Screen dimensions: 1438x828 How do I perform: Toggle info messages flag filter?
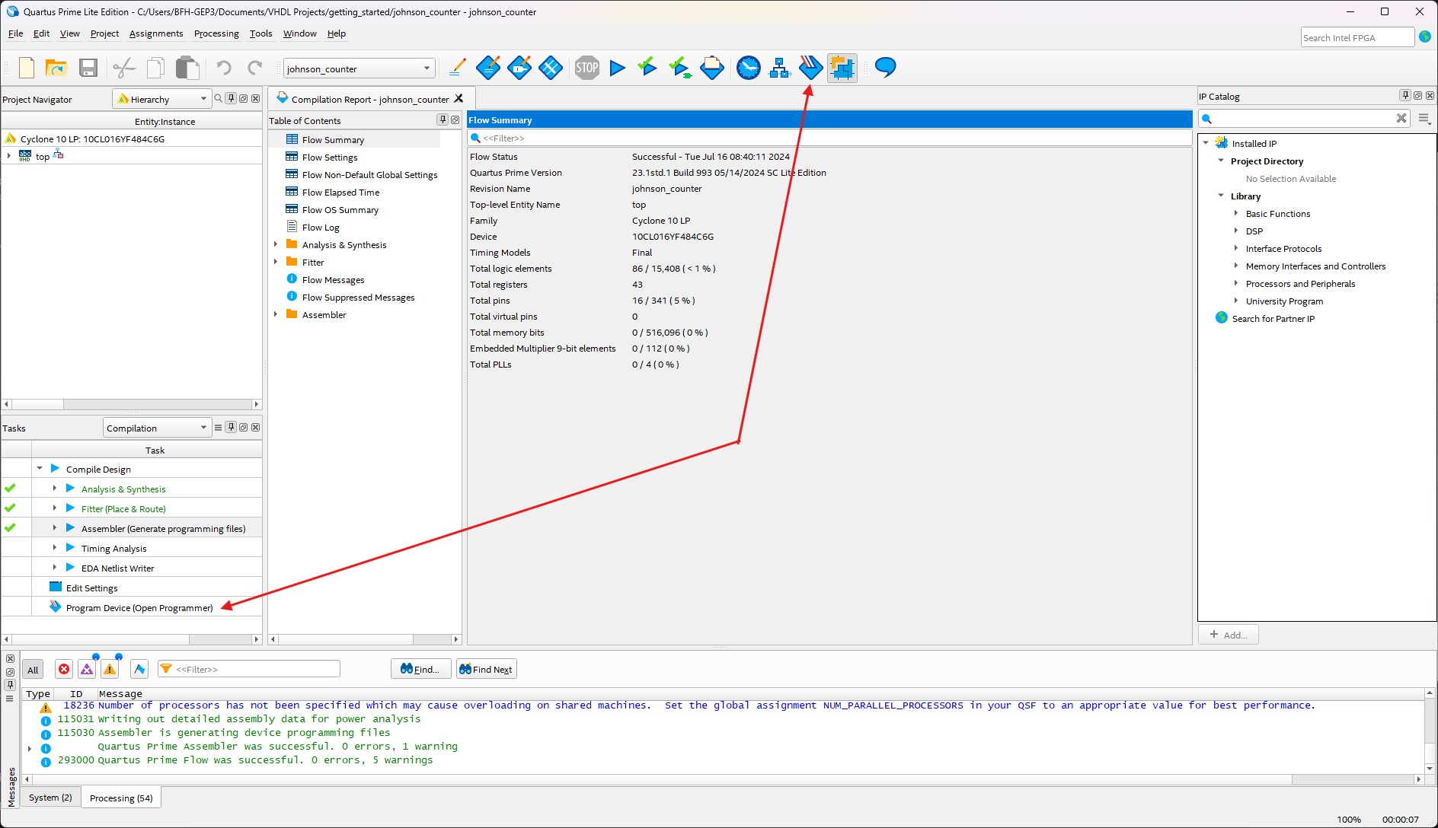coord(139,669)
